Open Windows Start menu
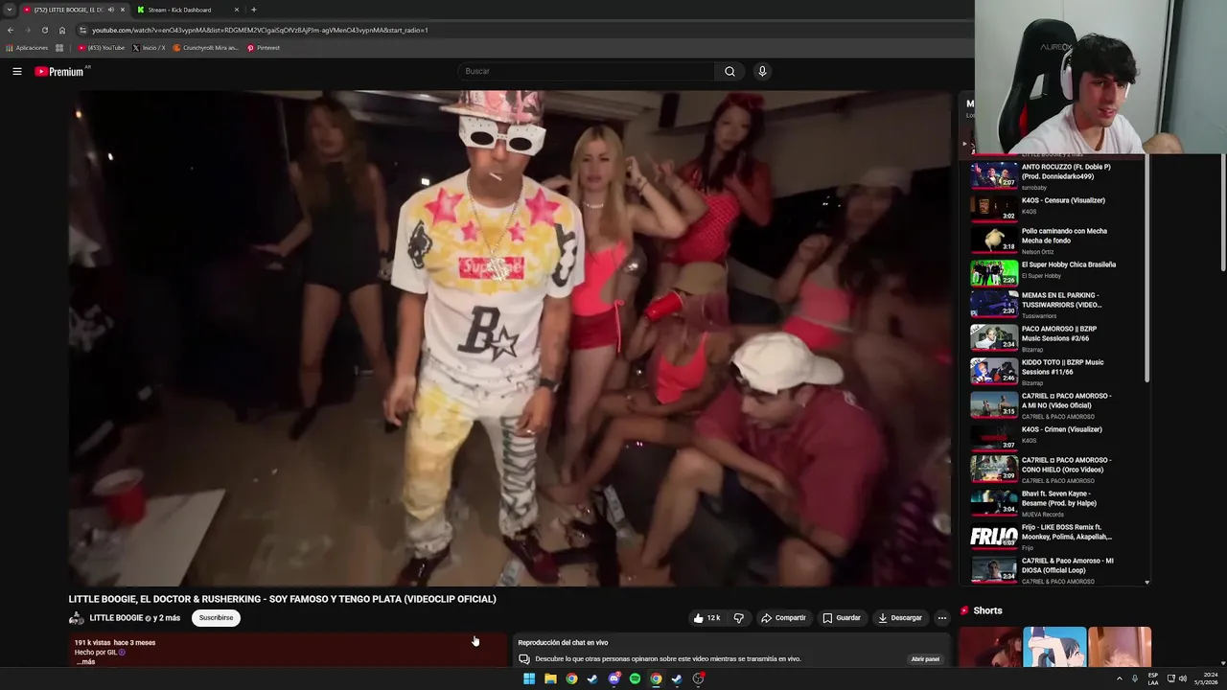 pyautogui.click(x=529, y=678)
